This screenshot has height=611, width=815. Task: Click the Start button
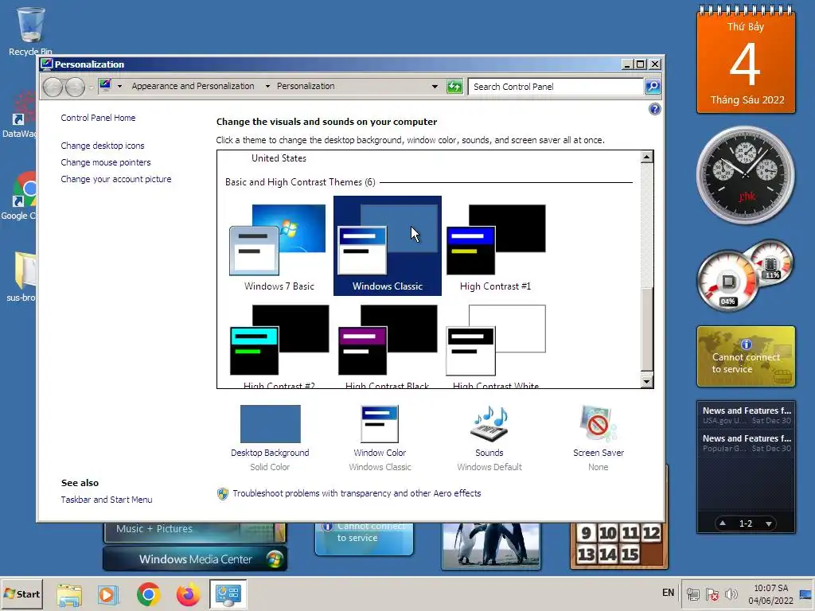[21, 593]
